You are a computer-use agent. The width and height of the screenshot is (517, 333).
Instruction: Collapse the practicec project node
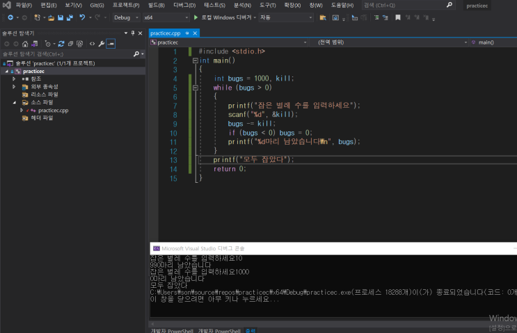6,71
